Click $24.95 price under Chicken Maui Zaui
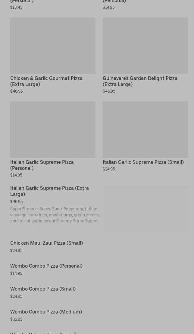194x334 pixels. tap(16, 250)
